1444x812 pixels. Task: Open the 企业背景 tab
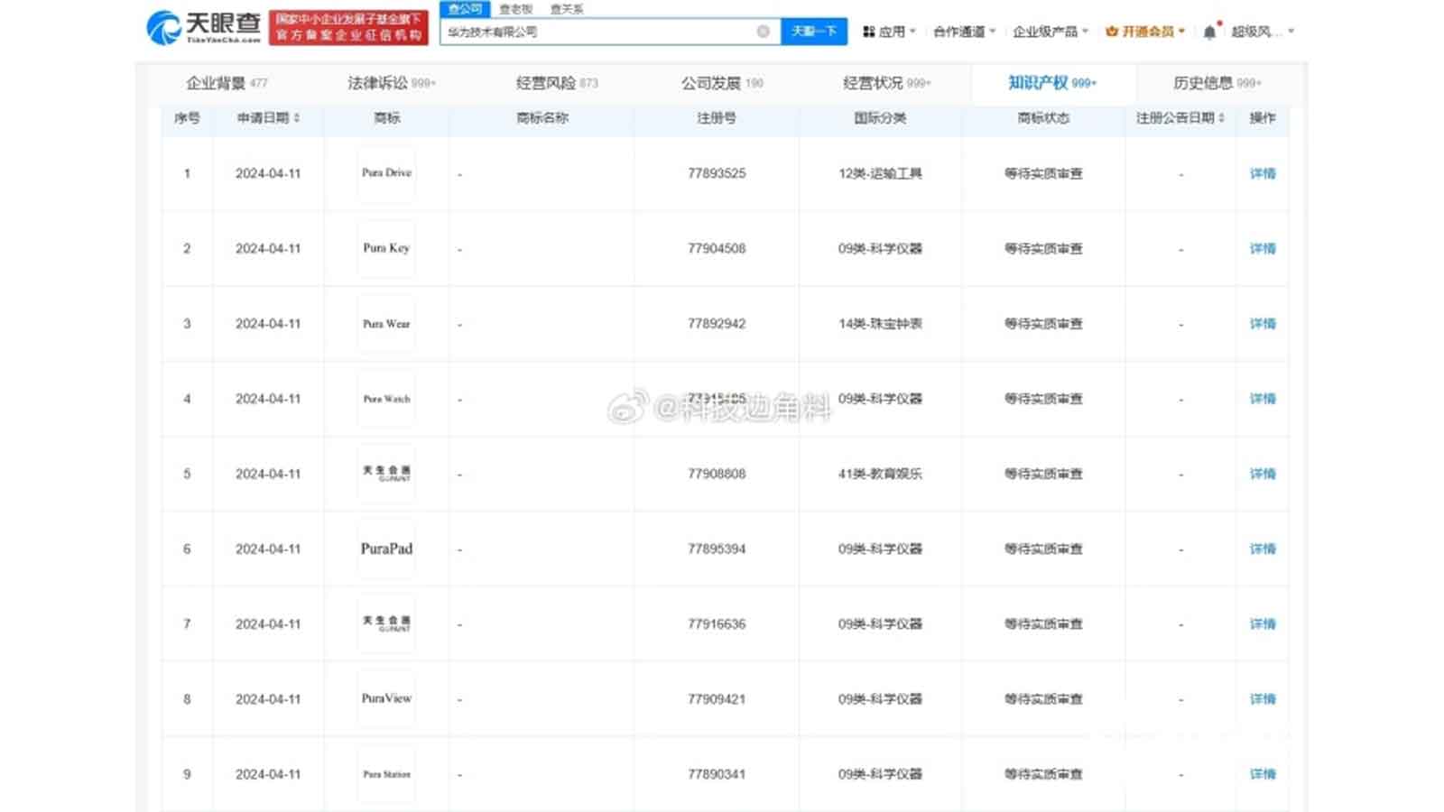click(x=227, y=83)
